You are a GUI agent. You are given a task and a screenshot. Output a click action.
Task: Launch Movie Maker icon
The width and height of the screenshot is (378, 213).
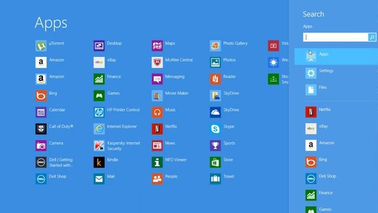pos(157,96)
